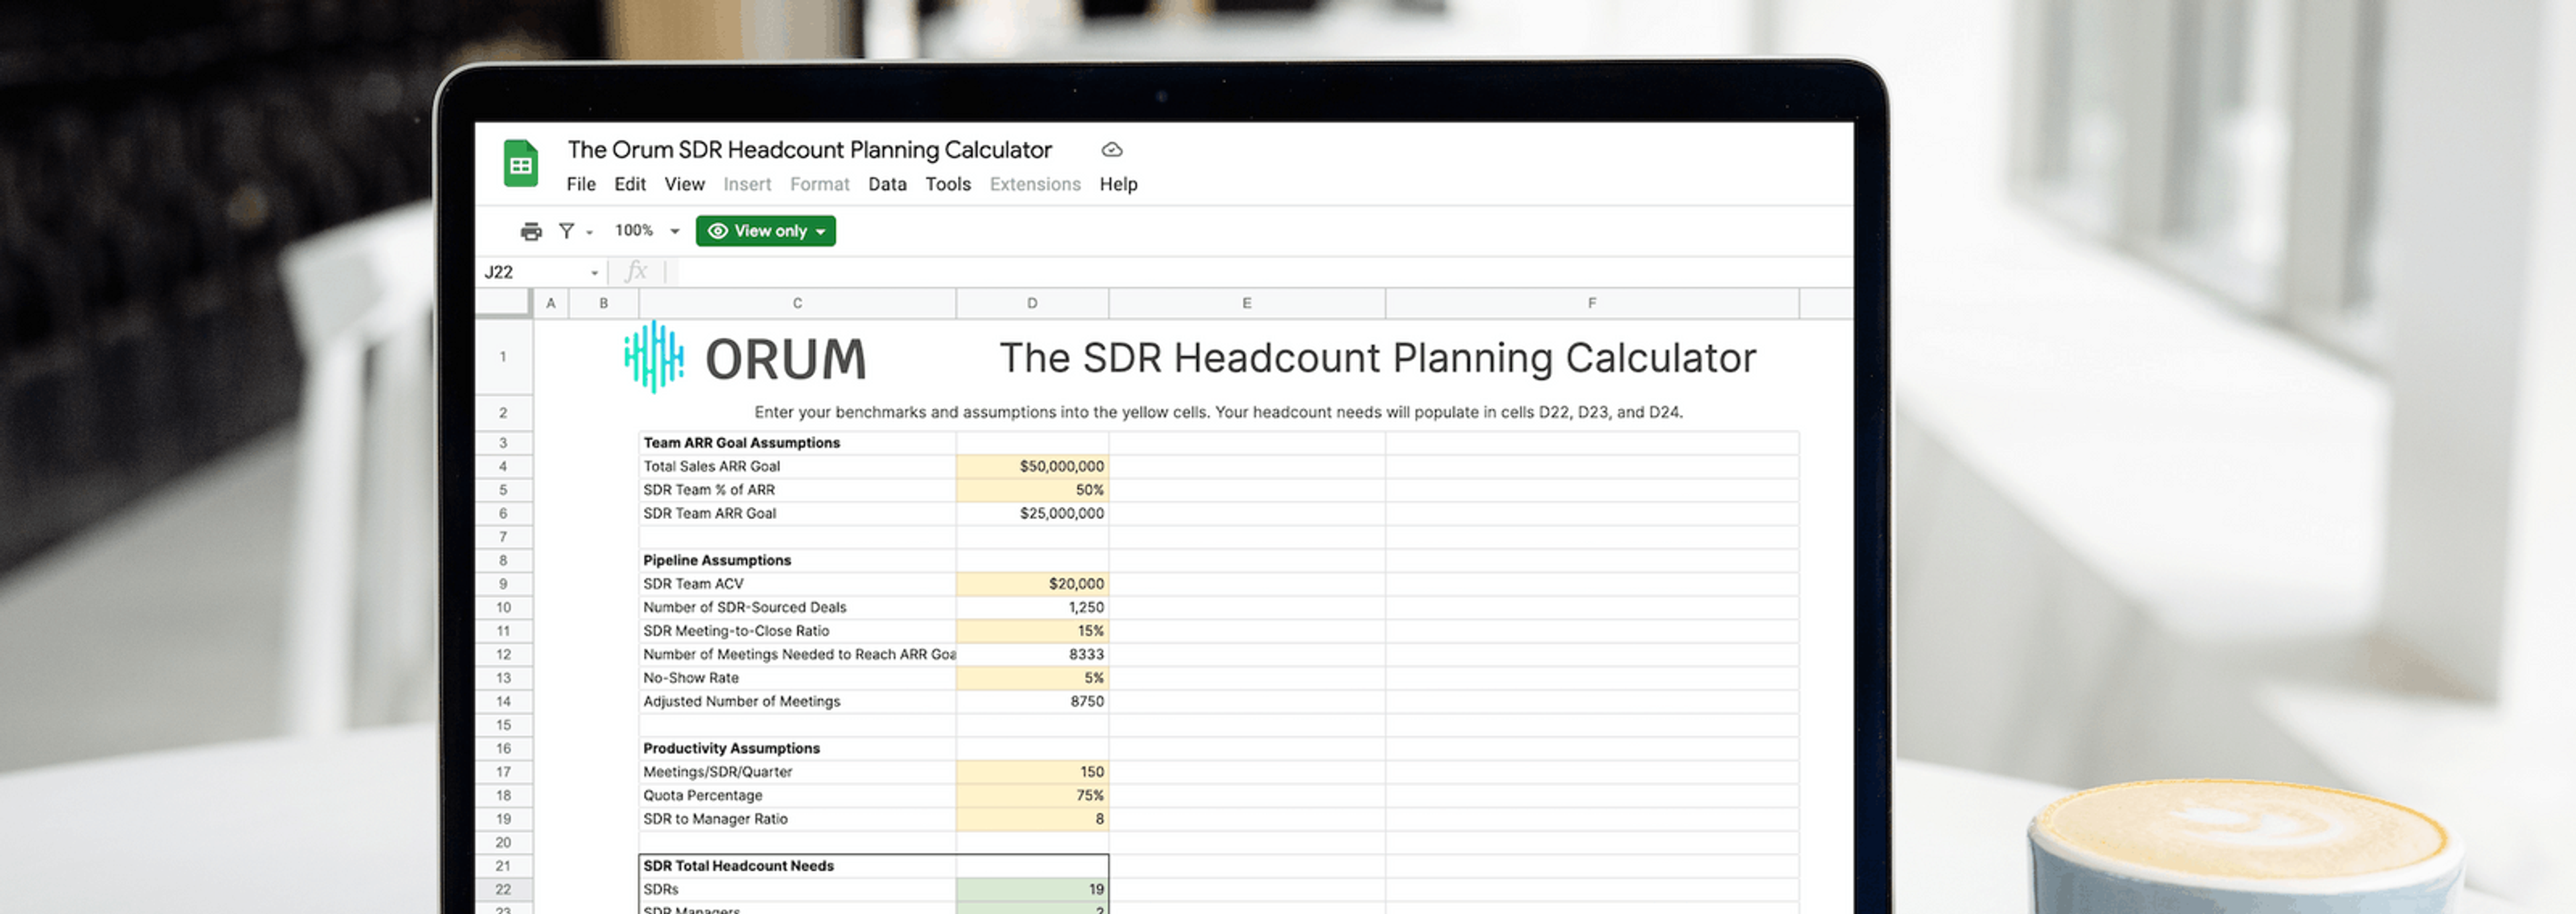The width and height of the screenshot is (2576, 914).
Task: Click the print icon in toolbar
Action: point(531,231)
